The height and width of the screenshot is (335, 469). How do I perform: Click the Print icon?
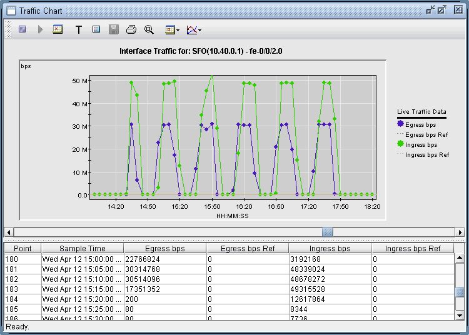(131, 29)
